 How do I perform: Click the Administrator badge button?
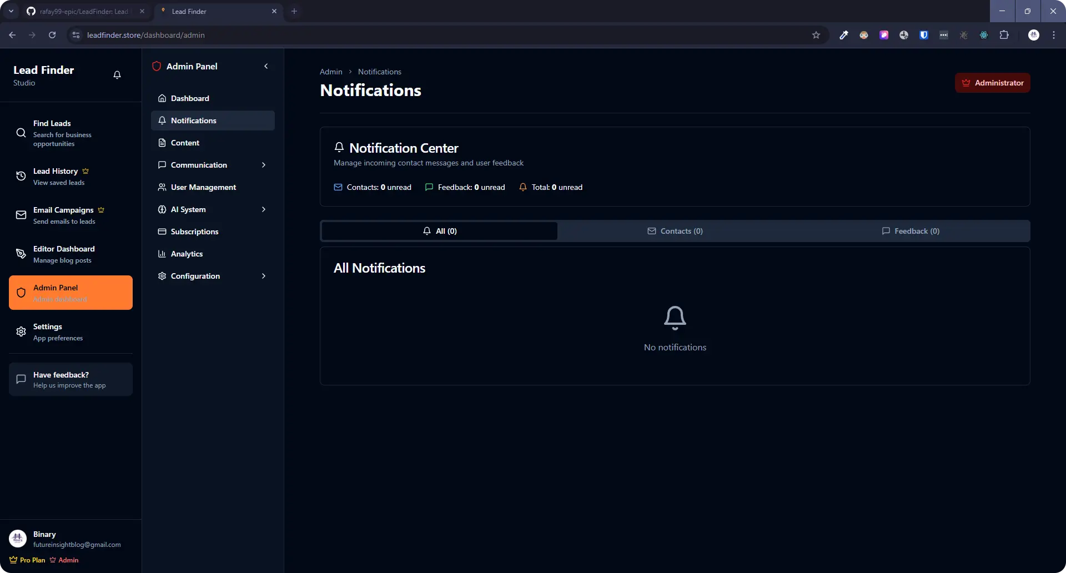point(992,83)
